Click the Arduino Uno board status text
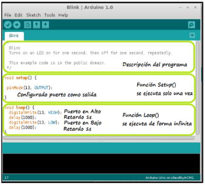The image size is (205, 185). 169,177
